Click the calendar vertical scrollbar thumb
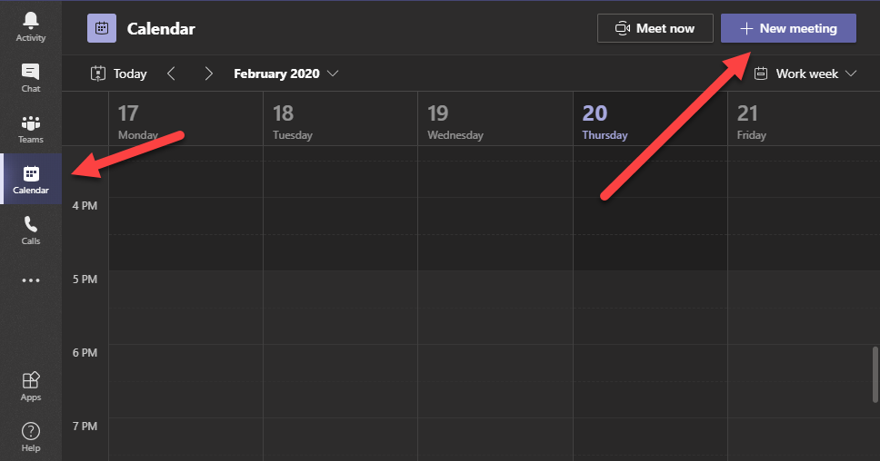 coord(875,374)
